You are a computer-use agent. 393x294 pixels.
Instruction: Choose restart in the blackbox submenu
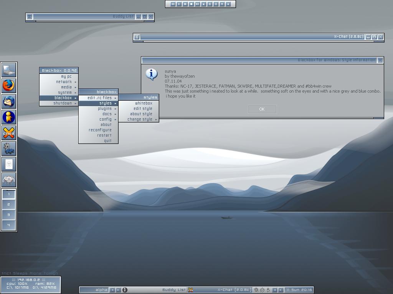[98, 136]
